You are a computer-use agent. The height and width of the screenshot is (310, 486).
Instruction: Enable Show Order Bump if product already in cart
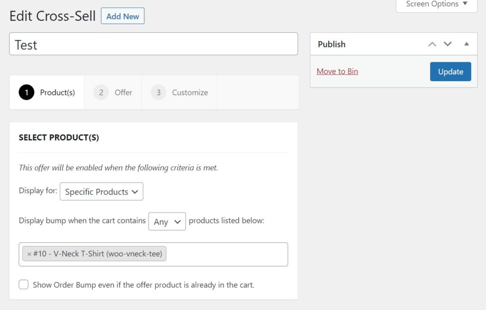[24, 284]
